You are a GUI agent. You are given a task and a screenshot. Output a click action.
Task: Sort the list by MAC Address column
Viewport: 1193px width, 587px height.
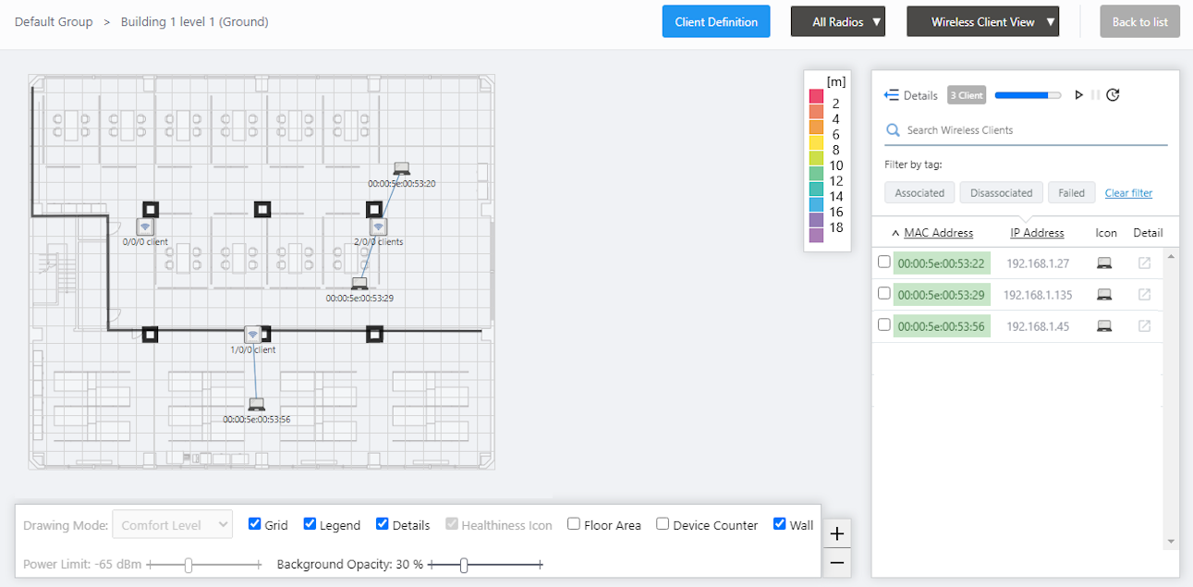[938, 233]
